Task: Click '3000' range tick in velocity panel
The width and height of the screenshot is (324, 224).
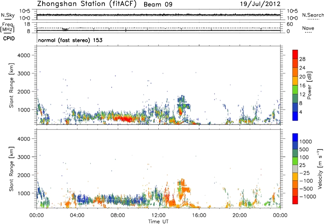Action: click(x=24, y=157)
